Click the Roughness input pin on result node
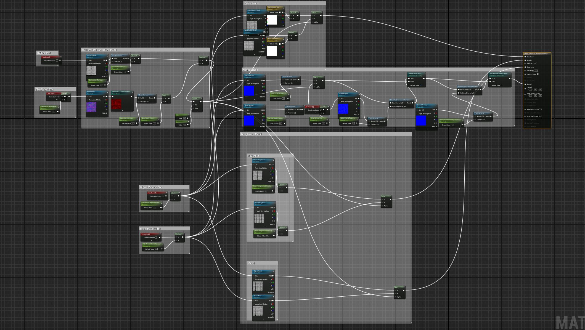585x330 pixels. pos(525,67)
